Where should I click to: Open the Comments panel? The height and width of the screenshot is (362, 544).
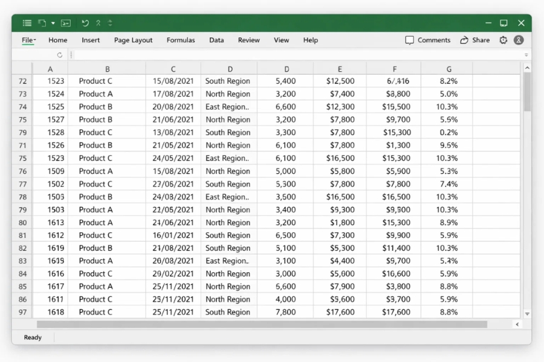click(x=428, y=40)
